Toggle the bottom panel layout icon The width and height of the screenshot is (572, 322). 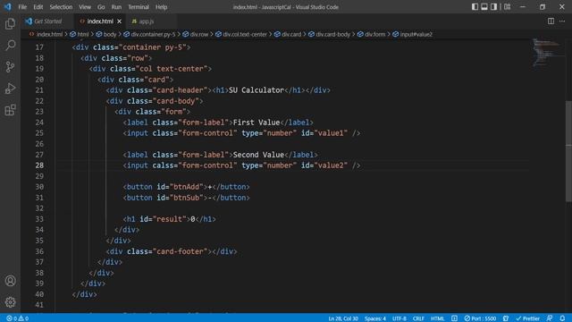[484, 7]
